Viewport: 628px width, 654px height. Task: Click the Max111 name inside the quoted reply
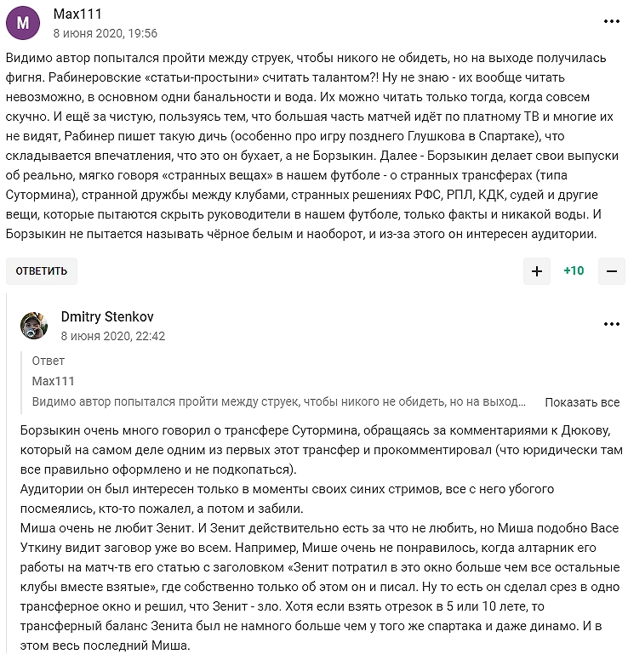53,382
